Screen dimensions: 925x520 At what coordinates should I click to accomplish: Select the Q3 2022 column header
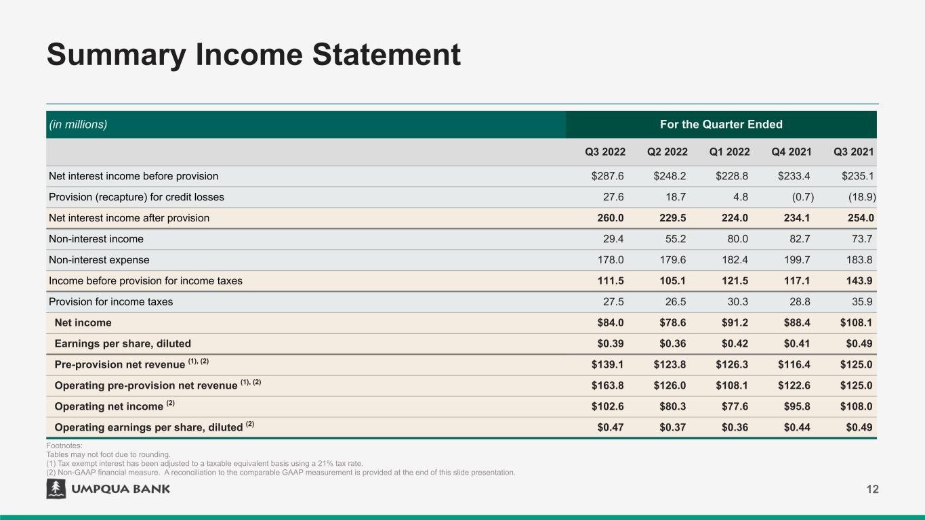[604, 152]
